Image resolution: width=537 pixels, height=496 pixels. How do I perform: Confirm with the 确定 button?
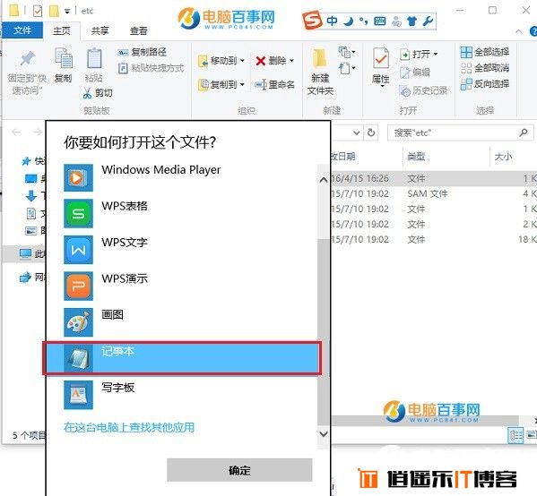tap(239, 470)
